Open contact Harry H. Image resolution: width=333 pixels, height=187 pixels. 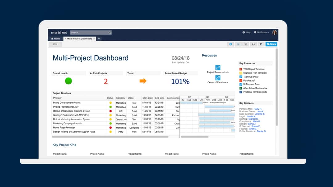(257, 109)
